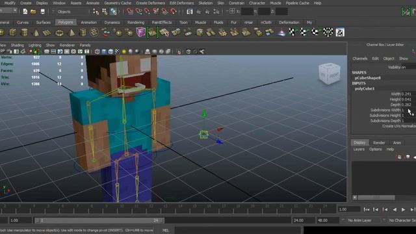416x234 pixels.
Task: Toggle Make live magnet icon
Action: click(x=174, y=12)
